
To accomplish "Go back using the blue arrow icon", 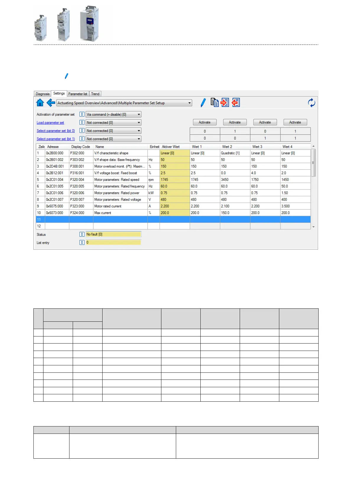I will pyautogui.click(x=51, y=103).
